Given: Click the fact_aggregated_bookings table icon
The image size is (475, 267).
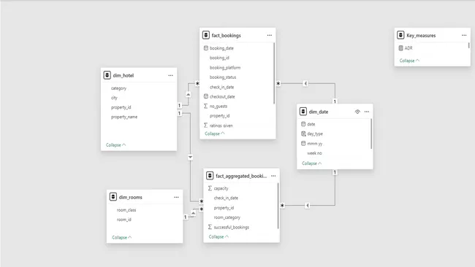Looking at the screenshot, I should (x=210, y=175).
